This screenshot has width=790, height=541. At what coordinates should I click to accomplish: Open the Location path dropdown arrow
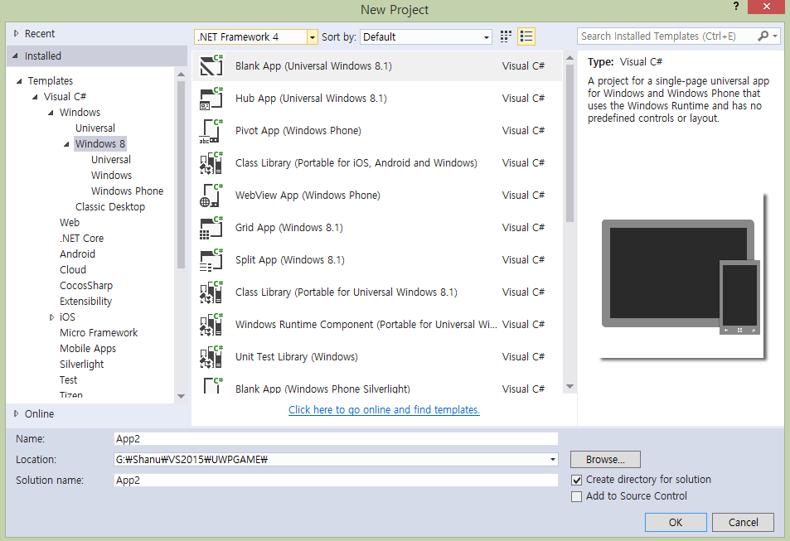click(x=553, y=460)
